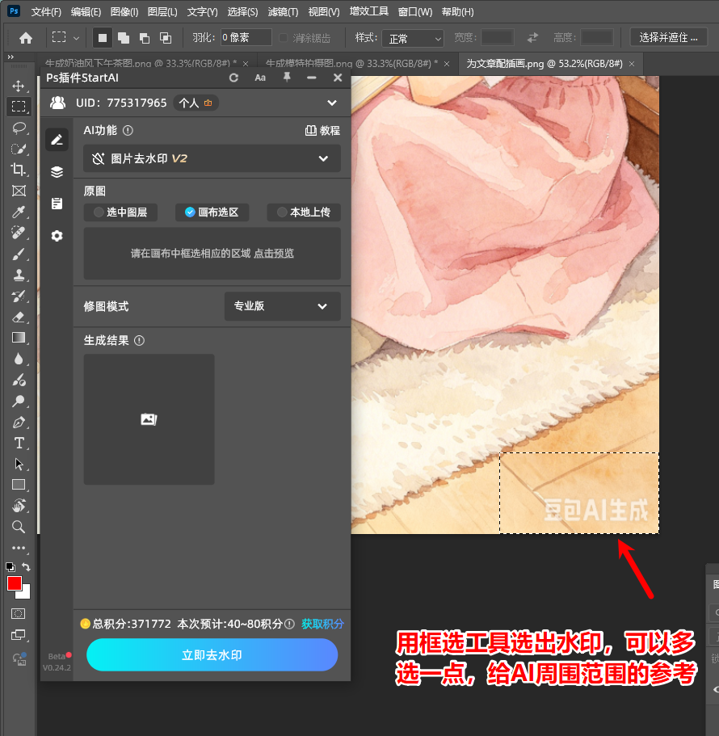Screen dimensions: 719x736
Task: Open the 图像(I) menu
Action: [x=124, y=12]
